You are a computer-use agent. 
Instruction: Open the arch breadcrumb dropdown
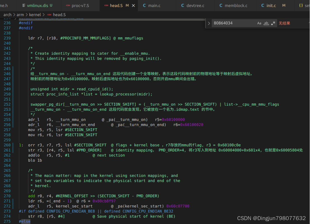click(x=8, y=15)
